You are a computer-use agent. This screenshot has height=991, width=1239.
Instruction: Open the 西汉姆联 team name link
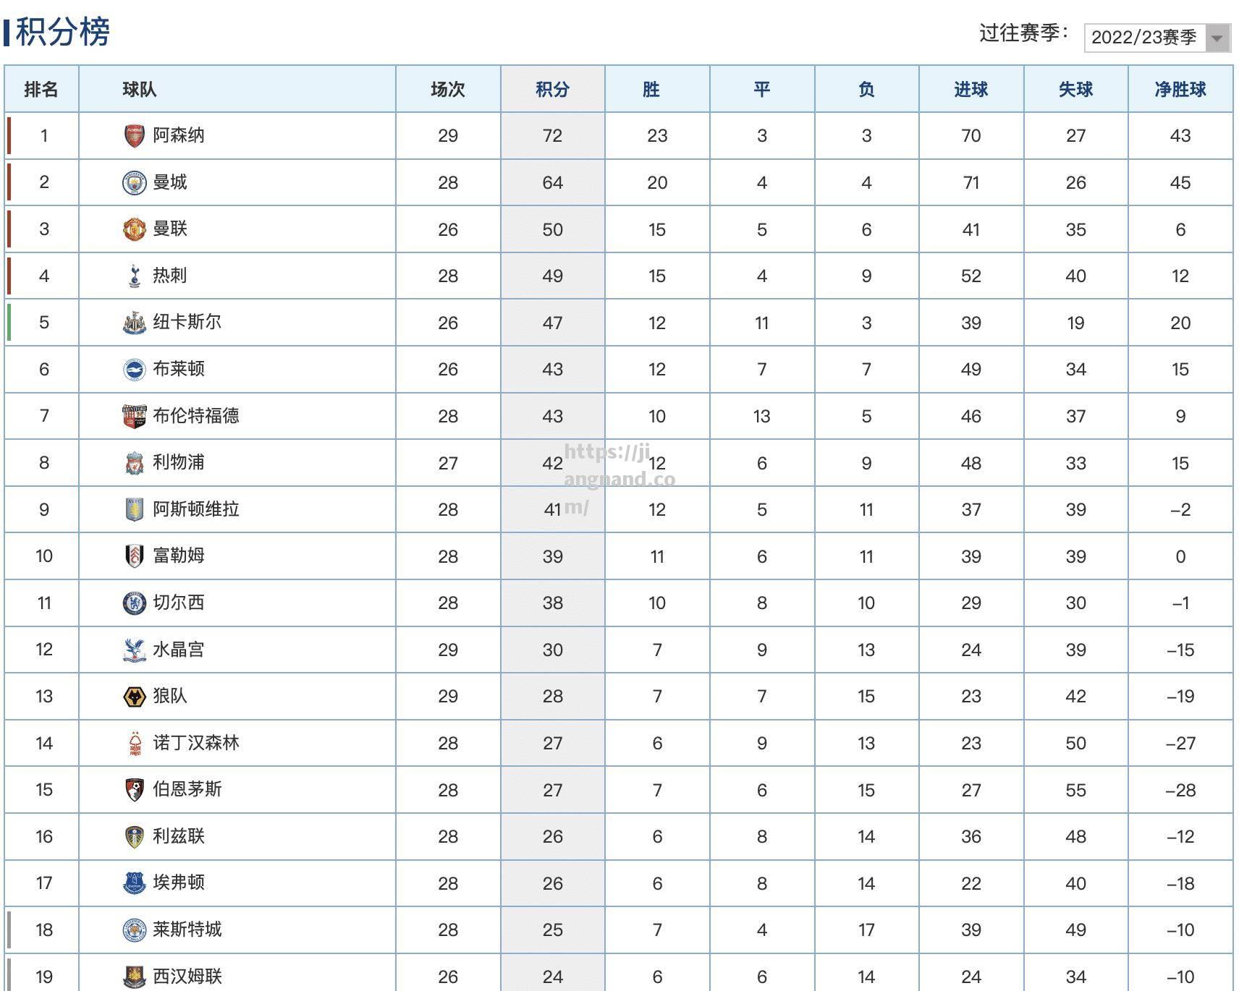coord(187,976)
